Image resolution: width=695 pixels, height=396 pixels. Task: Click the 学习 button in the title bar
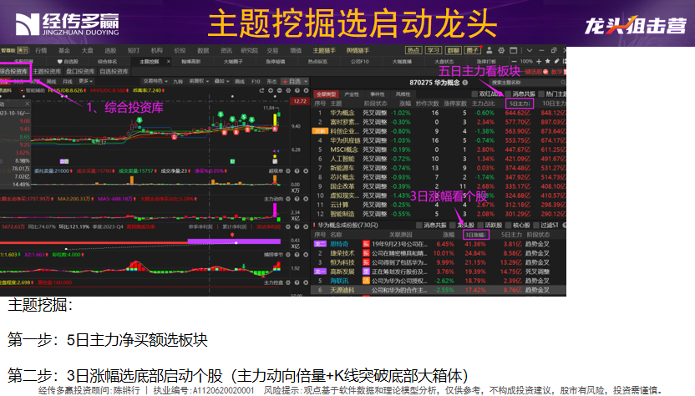click(434, 50)
